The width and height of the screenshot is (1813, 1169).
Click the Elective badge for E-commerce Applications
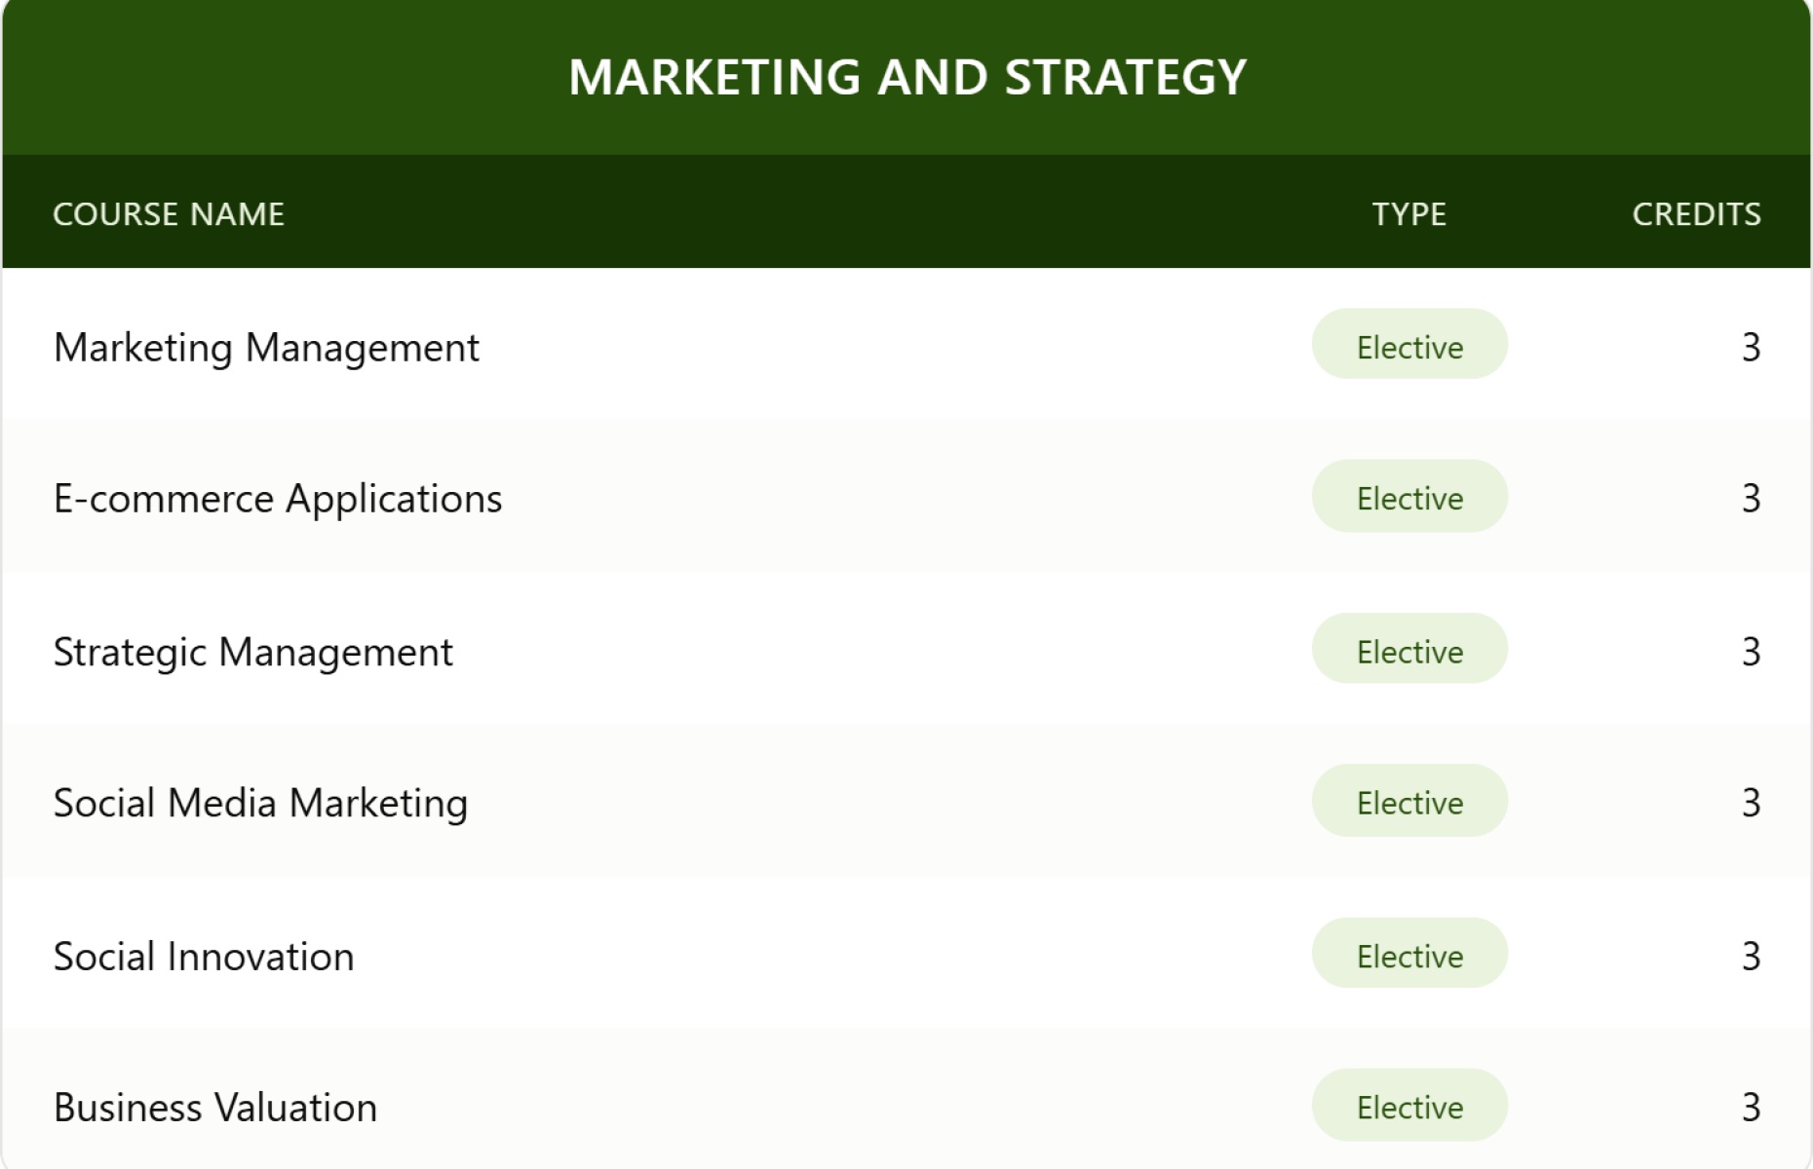pyautogui.click(x=1409, y=497)
